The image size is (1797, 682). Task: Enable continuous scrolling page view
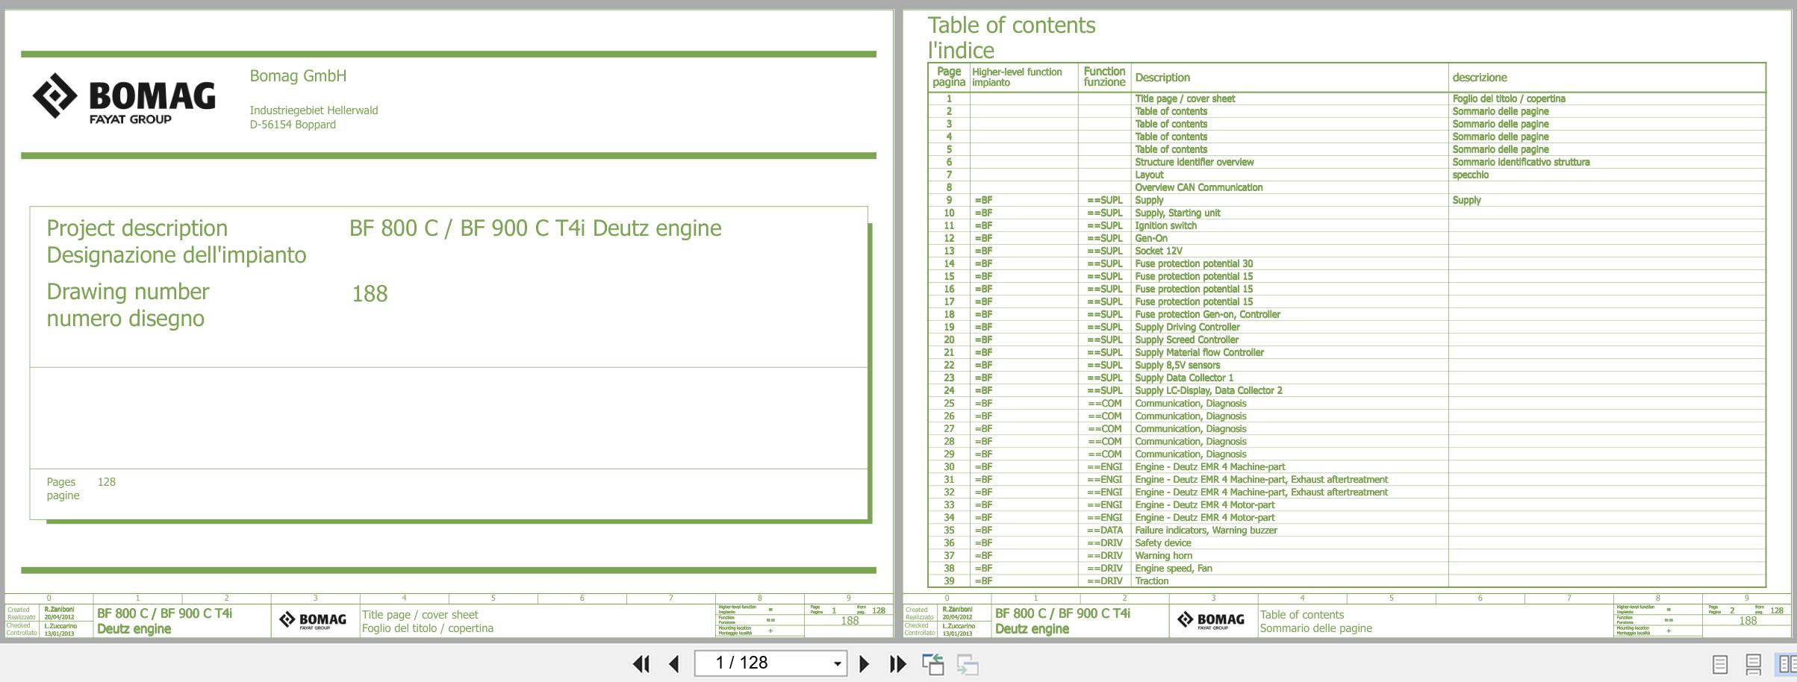(x=1753, y=663)
